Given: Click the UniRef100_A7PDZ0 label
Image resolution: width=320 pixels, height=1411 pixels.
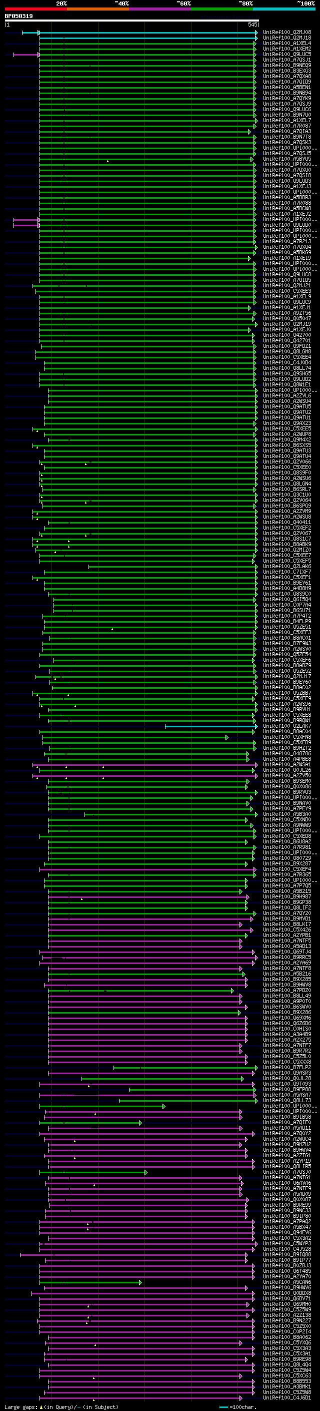Looking at the screenshot, I should tap(286, 991).
